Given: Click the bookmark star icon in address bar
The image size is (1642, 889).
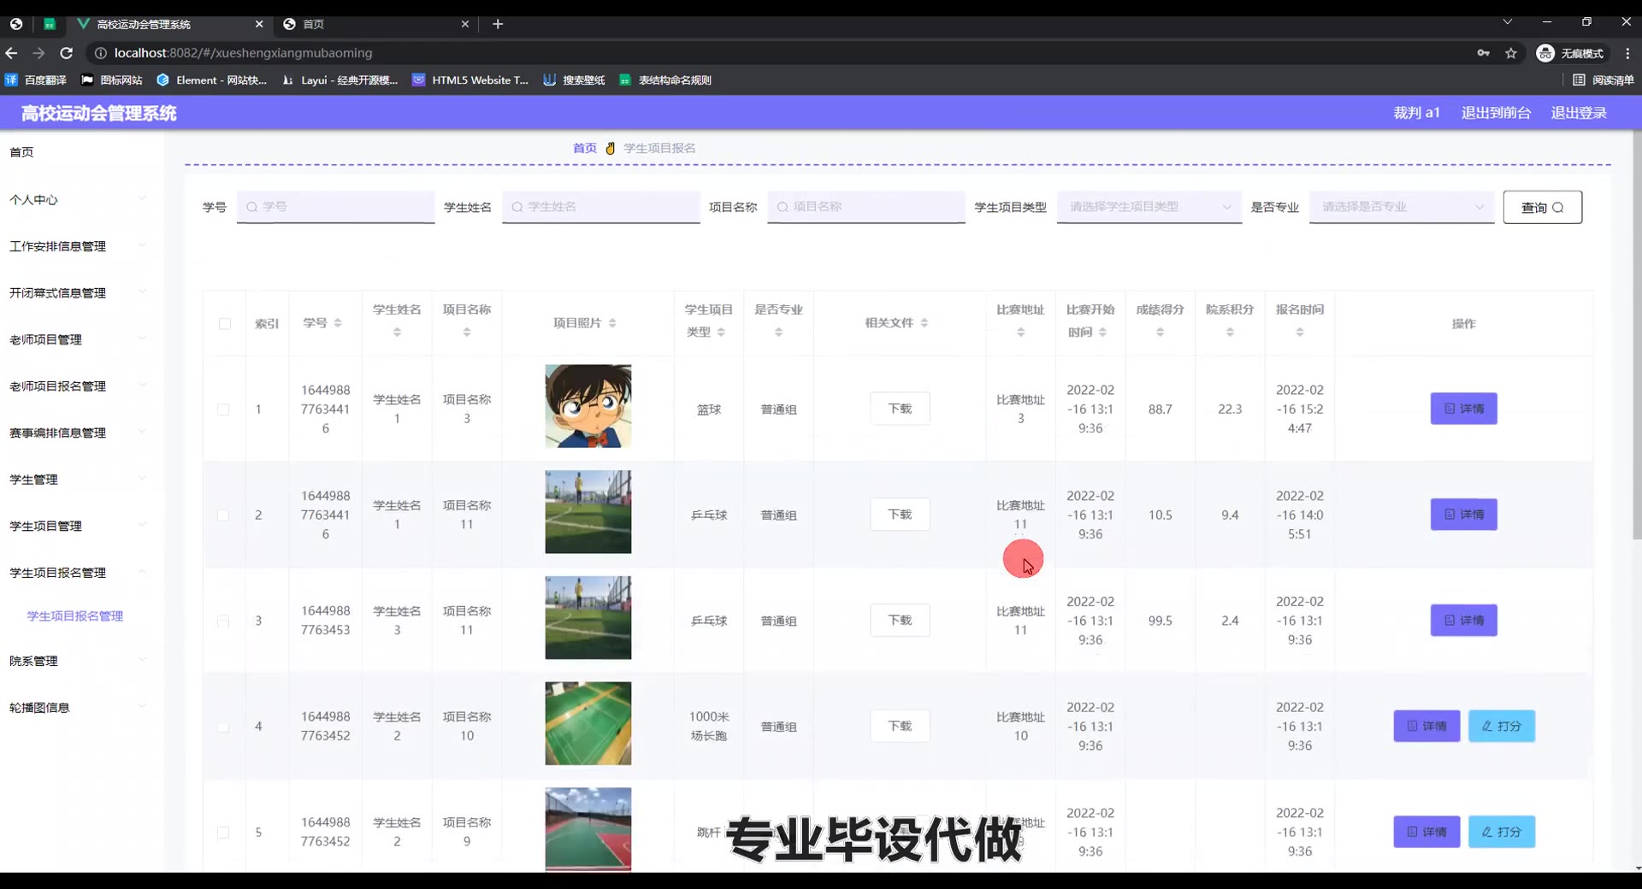Looking at the screenshot, I should [1511, 53].
